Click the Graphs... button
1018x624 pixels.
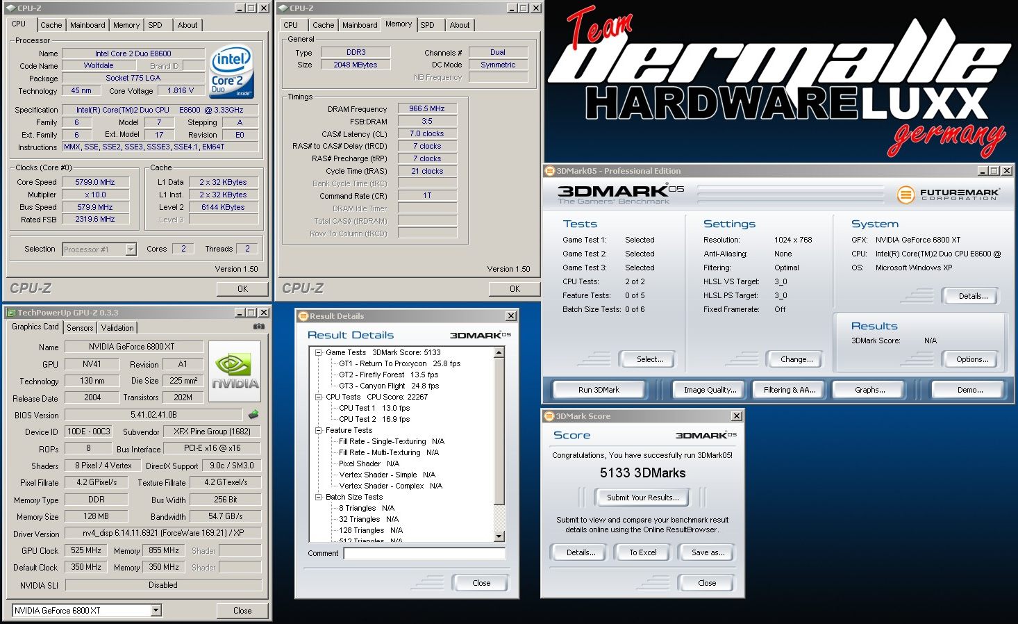[870, 390]
